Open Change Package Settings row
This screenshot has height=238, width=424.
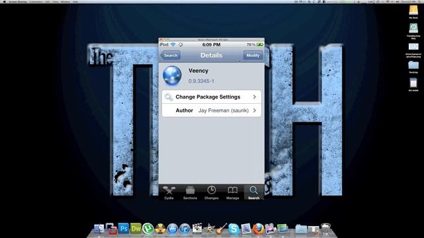pos(211,97)
